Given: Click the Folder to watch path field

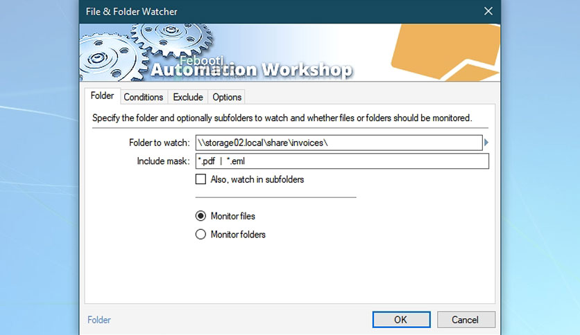Looking at the screenshot, I should tap(339, 143).
